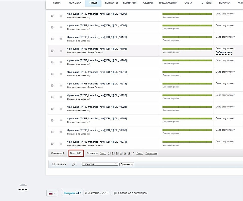
Task: Open the КОМПАНИИ tab
Action: point(130,3)
